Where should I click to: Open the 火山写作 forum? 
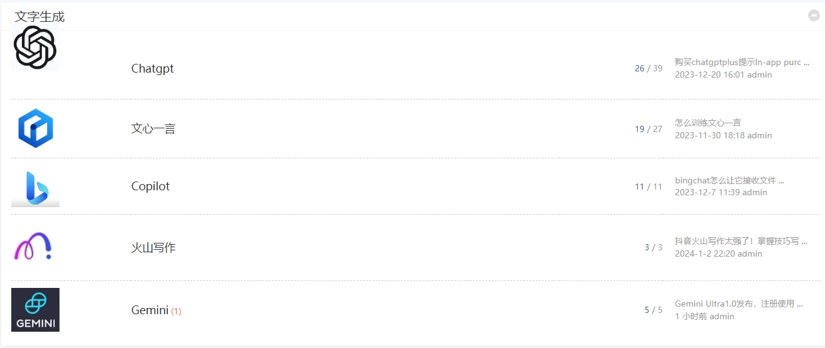tap(153, 248)
